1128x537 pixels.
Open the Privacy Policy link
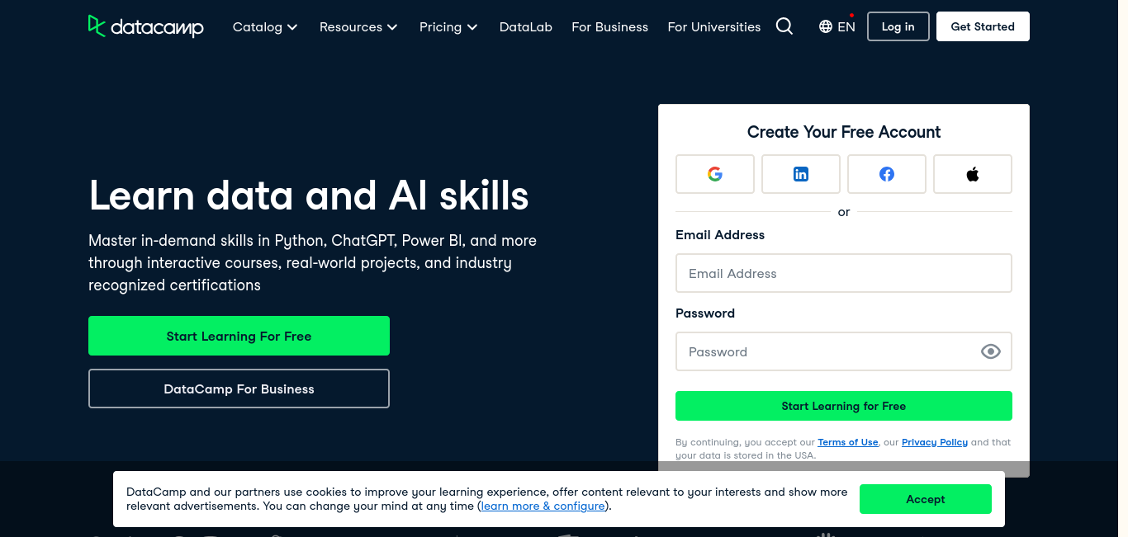point(935,442)
